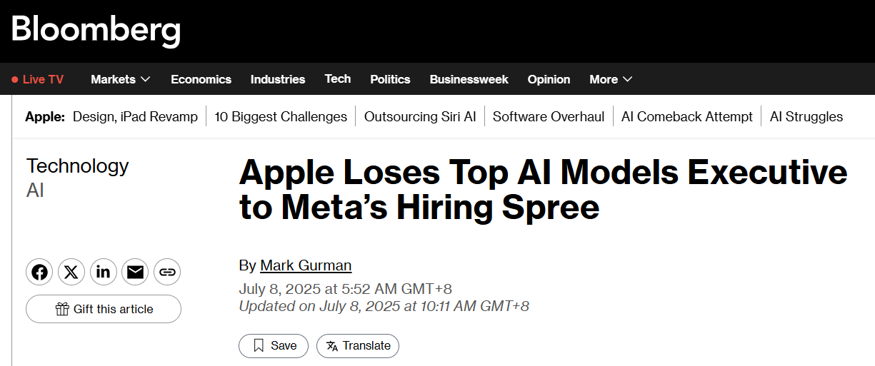Share the article on X
Screen dimensions: 875x366
pos(71,272)
